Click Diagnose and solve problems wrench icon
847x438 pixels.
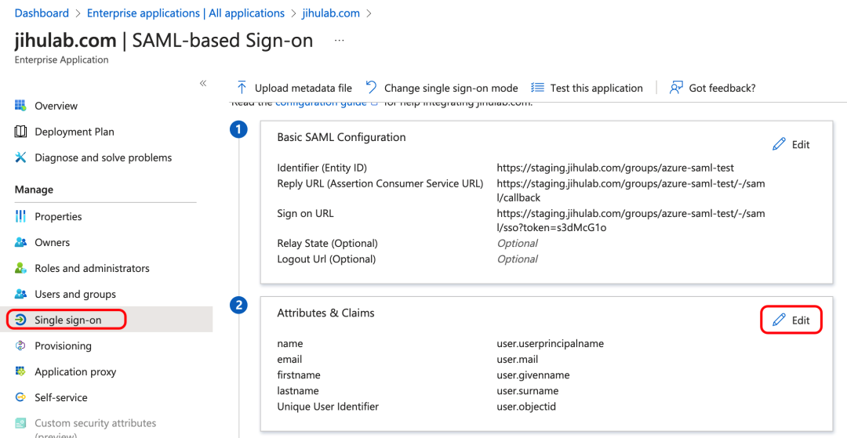[x=20, y=157]
